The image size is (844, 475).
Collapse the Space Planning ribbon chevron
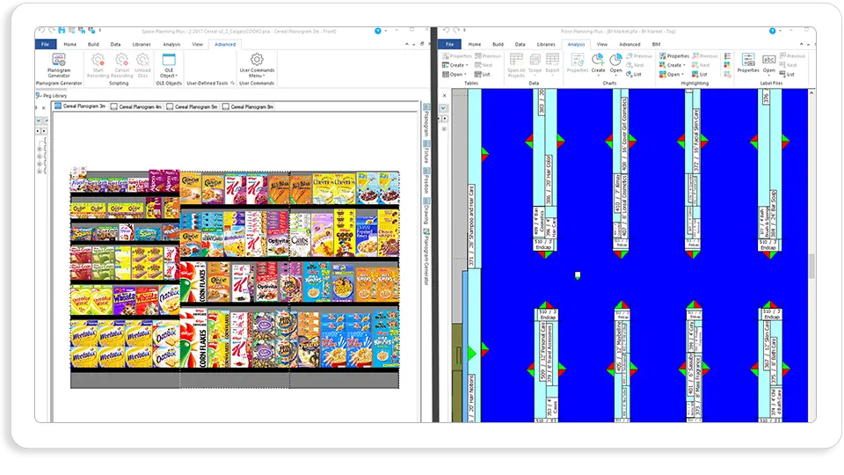point(406,44)
